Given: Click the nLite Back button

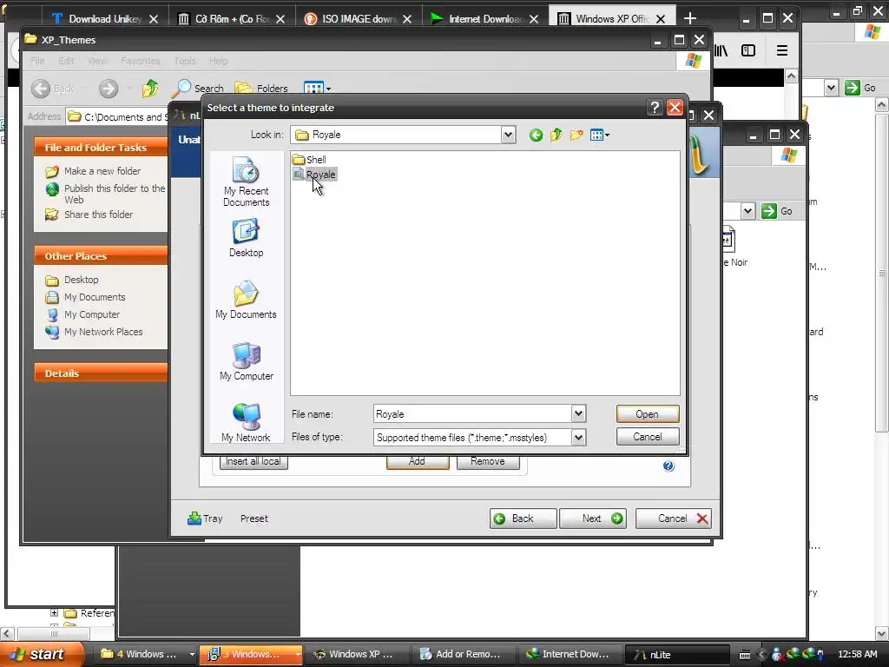Looking at the screenshot, I should [x=523, y=518].
